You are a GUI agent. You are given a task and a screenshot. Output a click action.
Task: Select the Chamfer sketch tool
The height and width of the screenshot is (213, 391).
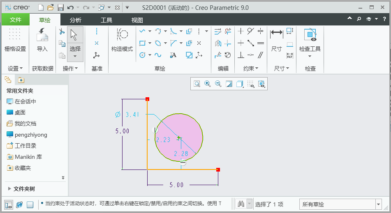click(174, 43)
